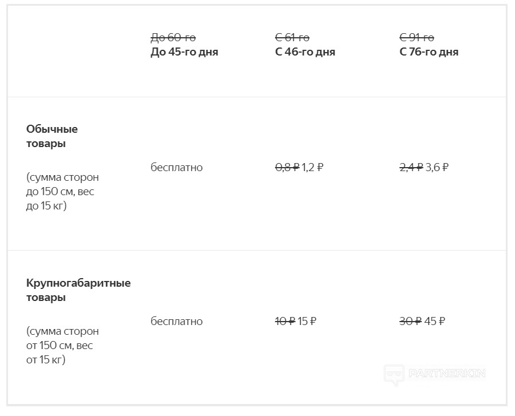Click the new price '45 ₽'

click(435, 322)
